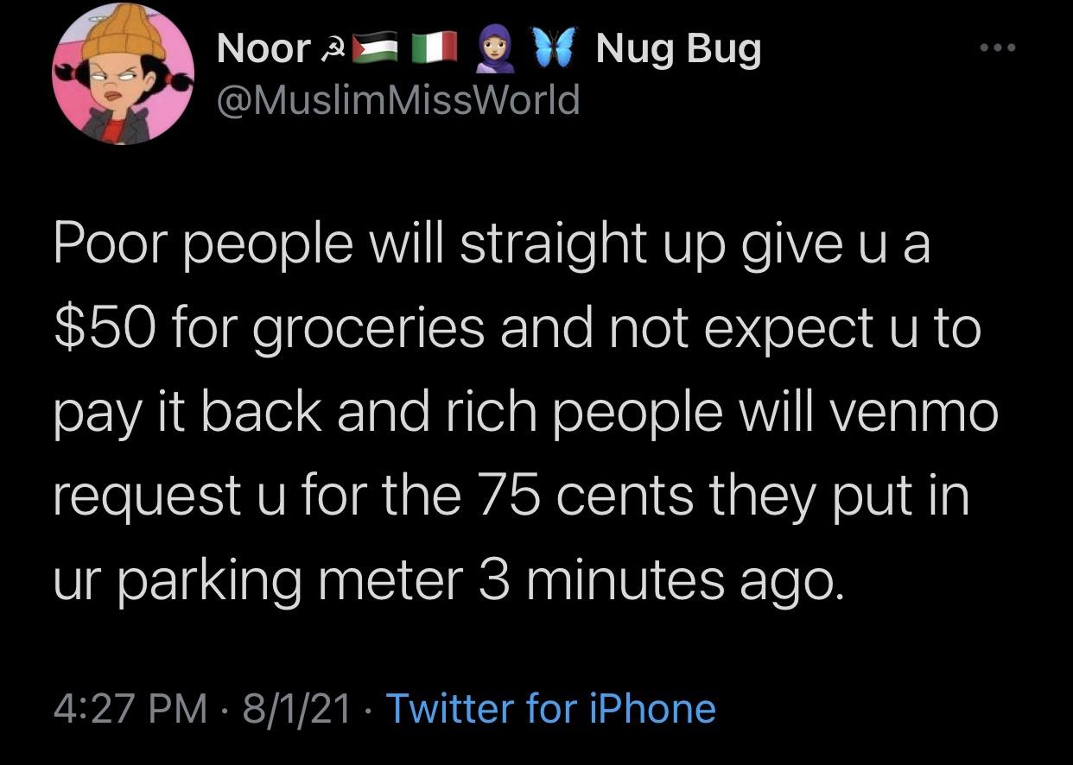Click the words Poor people in tweet

click(x=202, y=247)
